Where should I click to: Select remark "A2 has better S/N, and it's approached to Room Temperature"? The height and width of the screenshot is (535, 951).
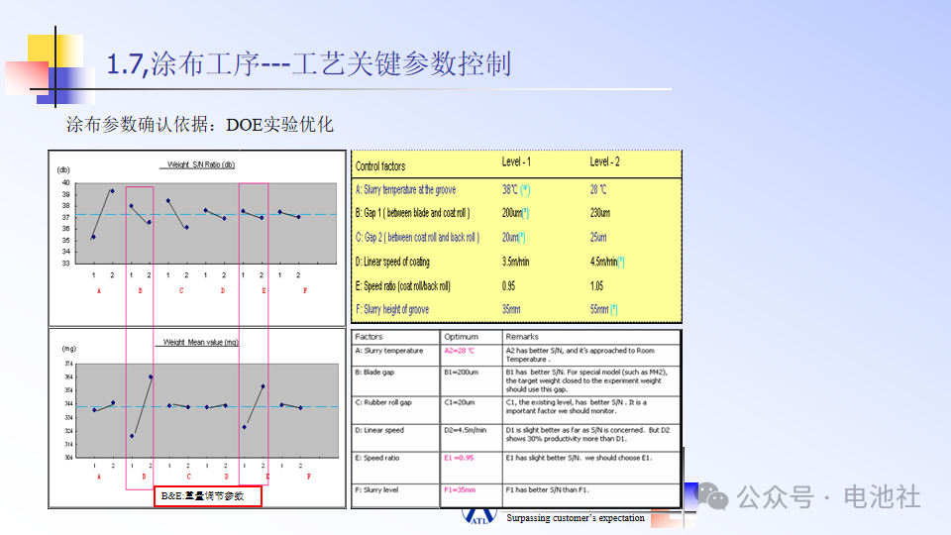tap(581, 355)
